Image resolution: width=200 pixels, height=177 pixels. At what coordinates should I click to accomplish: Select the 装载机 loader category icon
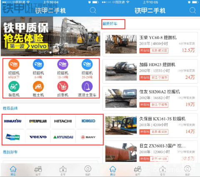pyautogui.click(x=14, y=86)
